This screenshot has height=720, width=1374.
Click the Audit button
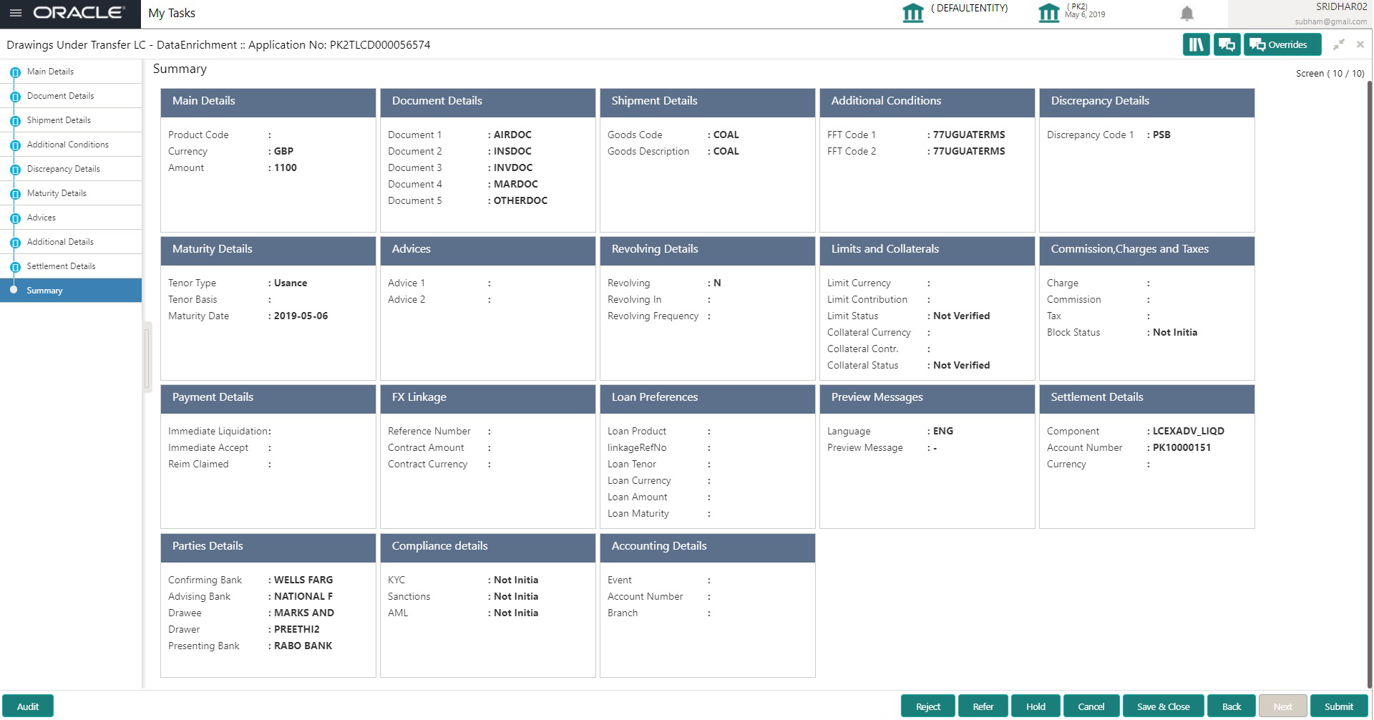click(x=28, y=706)
